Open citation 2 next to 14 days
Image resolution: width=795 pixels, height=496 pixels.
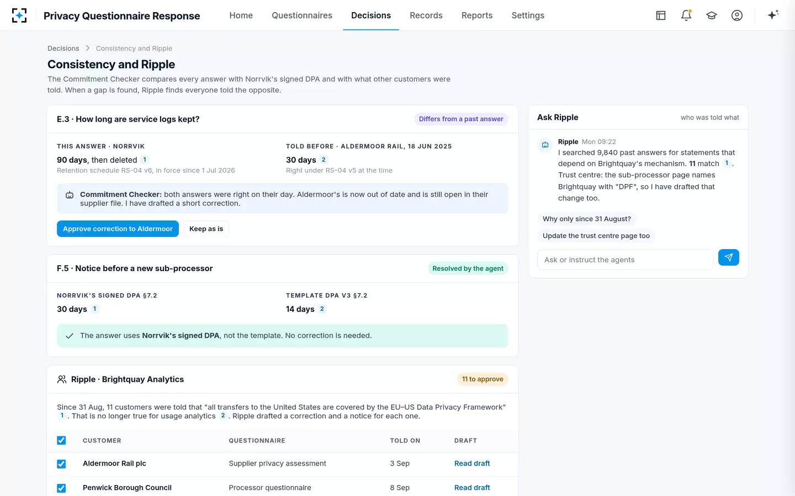(x=322, y=309)
